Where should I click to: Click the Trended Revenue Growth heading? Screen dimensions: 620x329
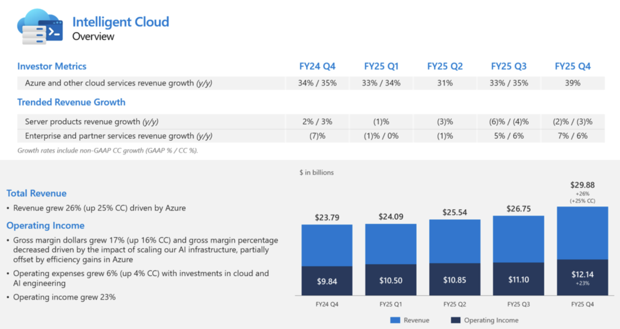point(71,102)
